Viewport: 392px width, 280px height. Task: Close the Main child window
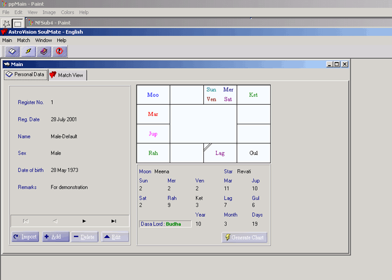(345, 64)
